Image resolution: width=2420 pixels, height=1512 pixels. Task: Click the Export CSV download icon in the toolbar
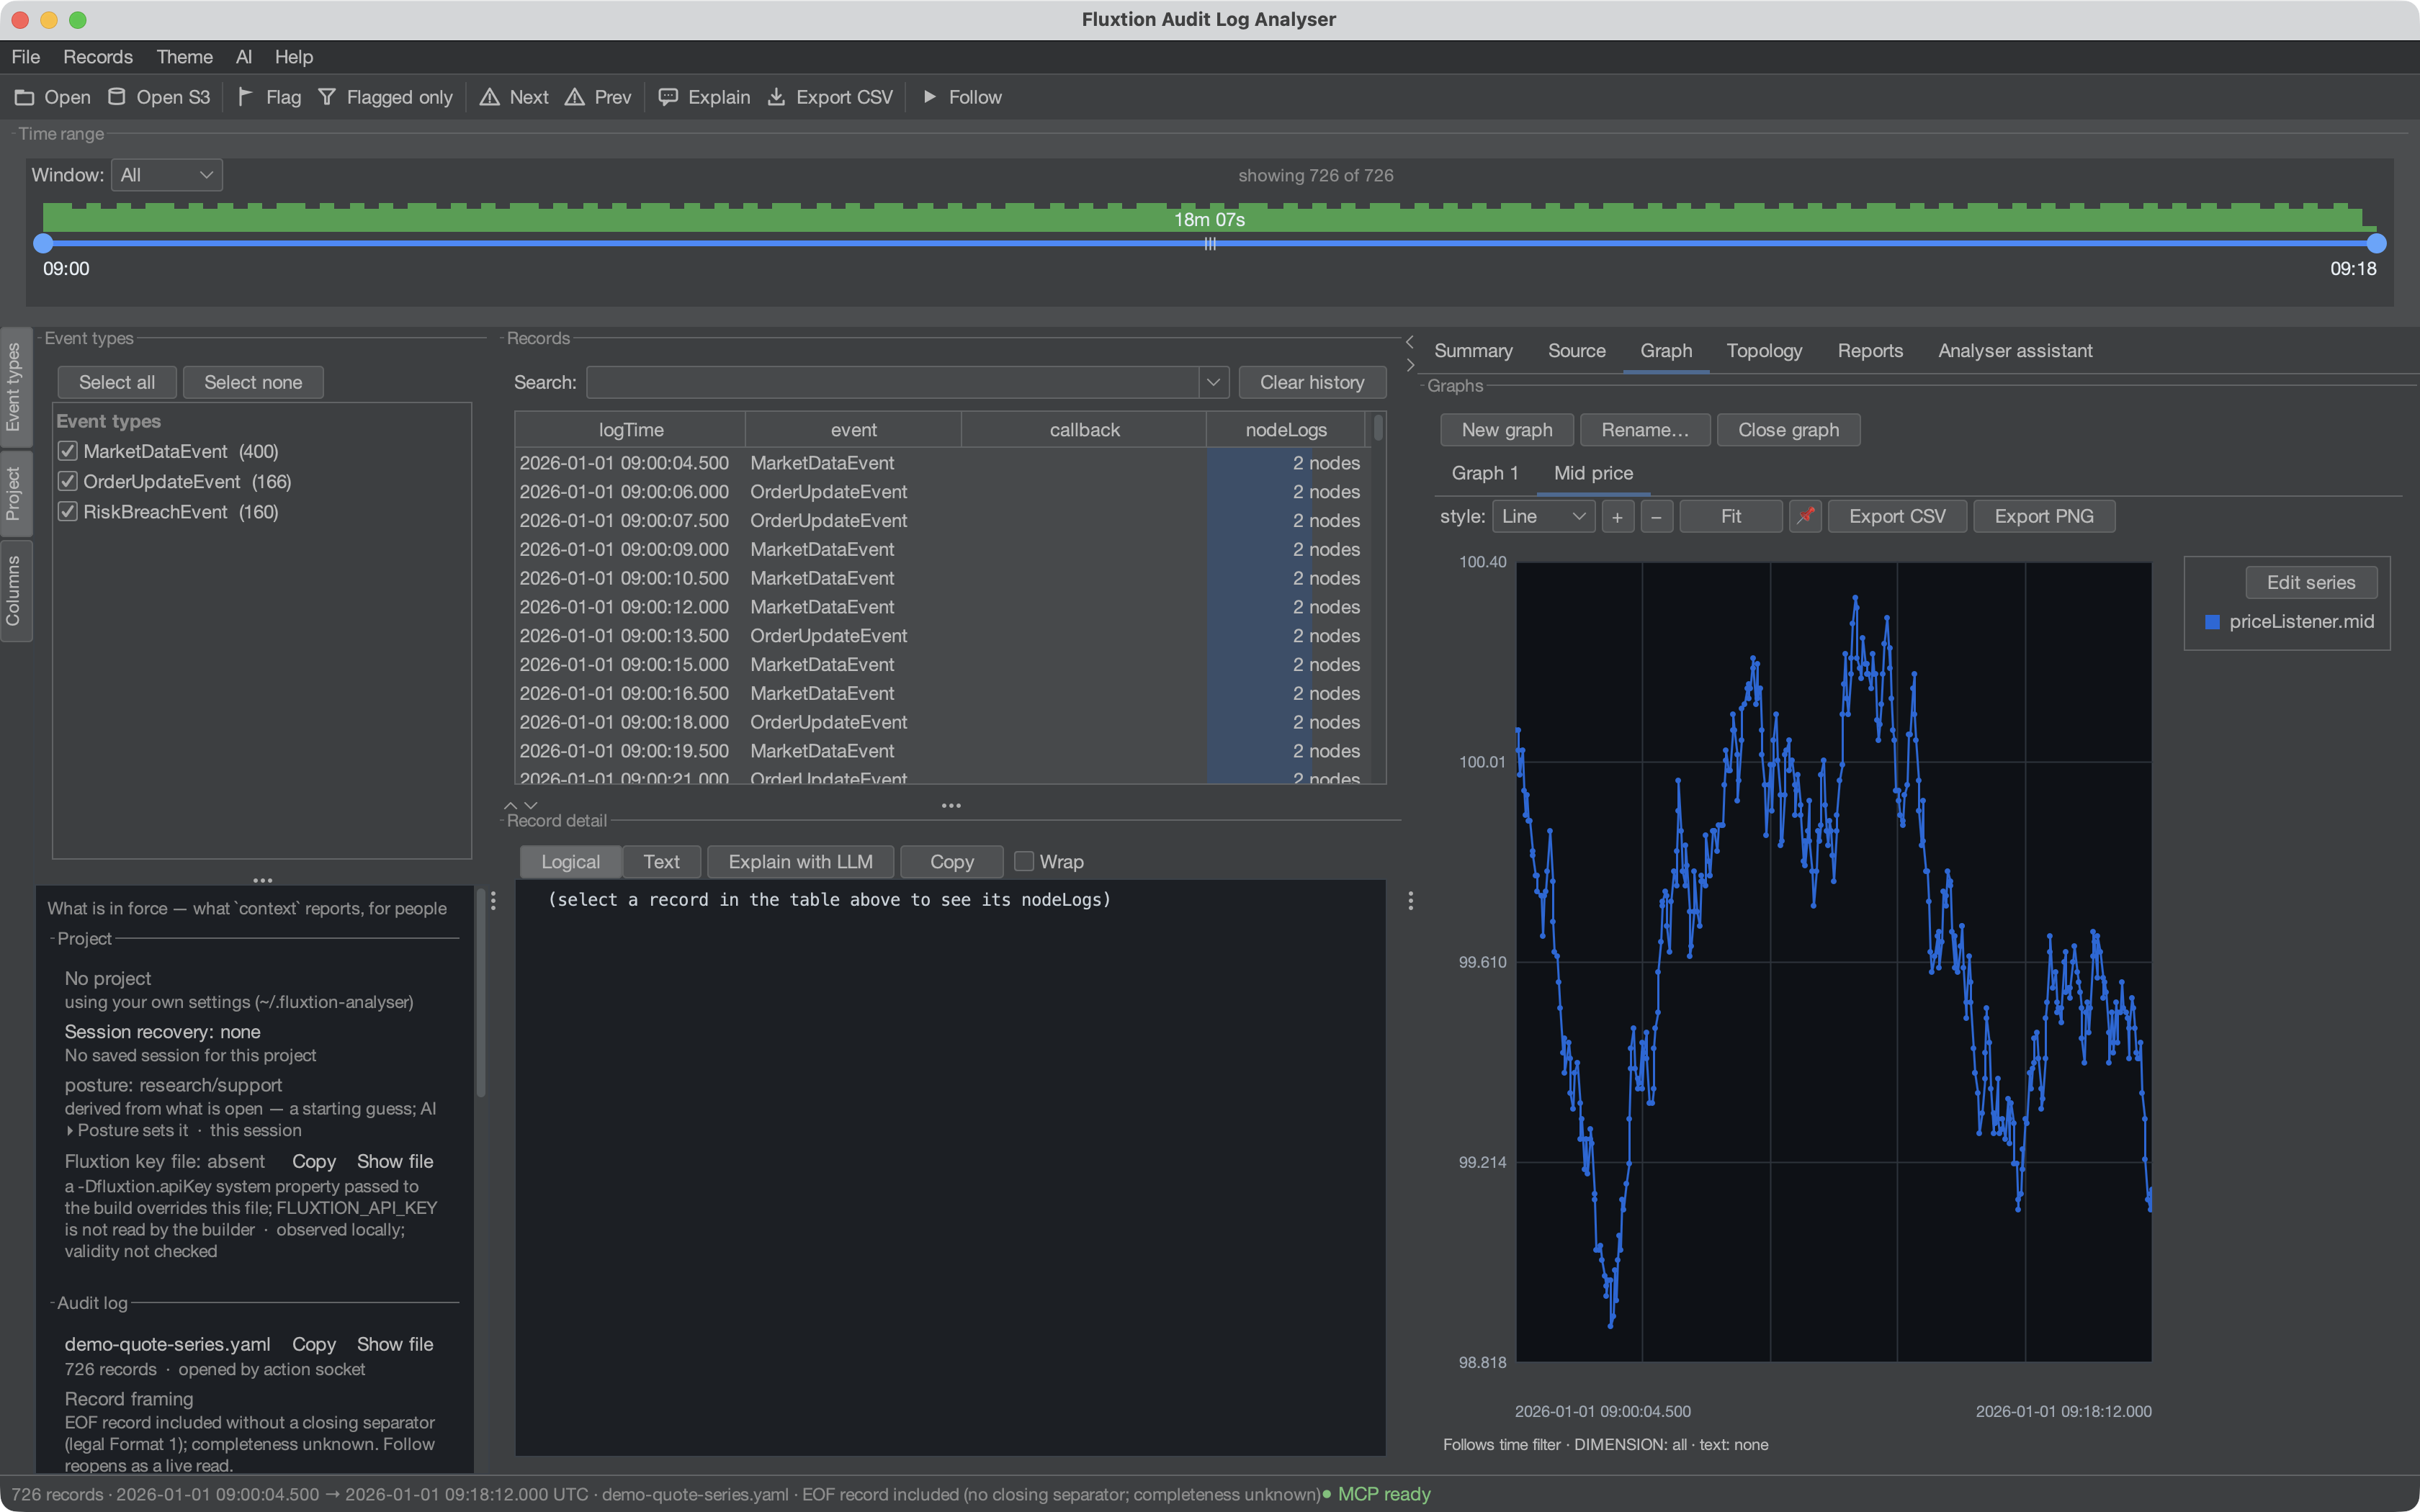(776, 97)
